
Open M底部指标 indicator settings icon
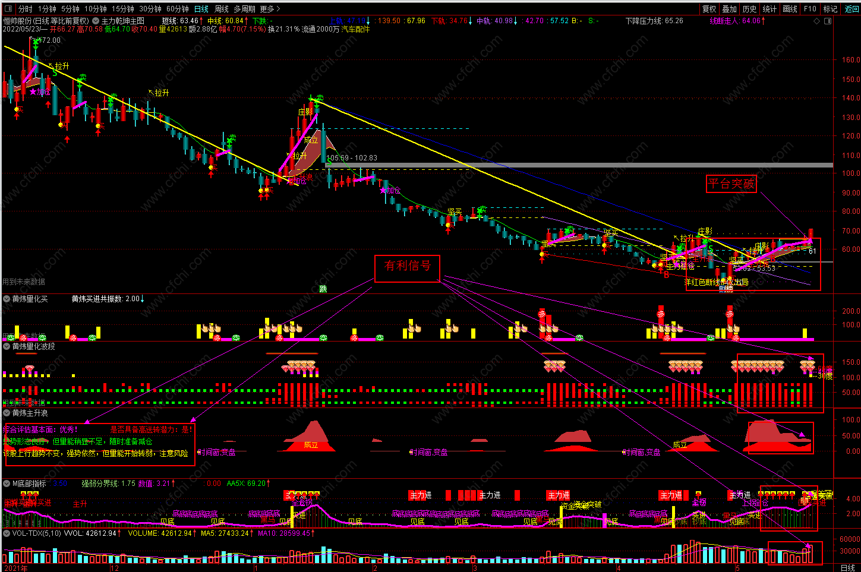point(7,483)
